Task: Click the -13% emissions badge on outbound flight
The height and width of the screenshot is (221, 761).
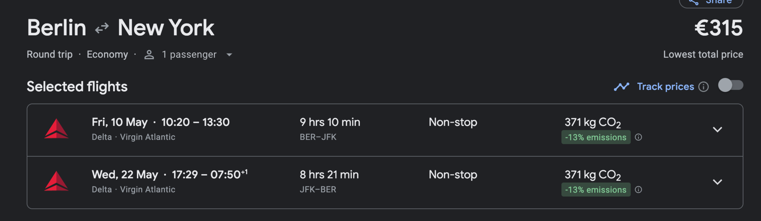Action: pos(595,137)
